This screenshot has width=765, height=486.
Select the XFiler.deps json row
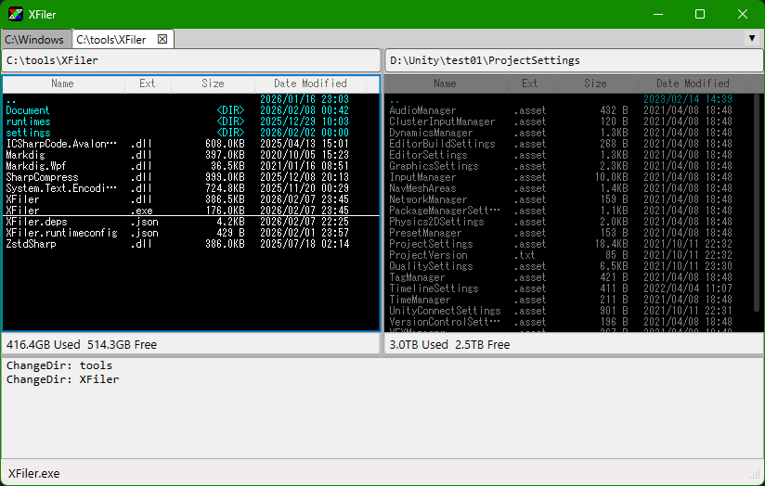(190, 222)
